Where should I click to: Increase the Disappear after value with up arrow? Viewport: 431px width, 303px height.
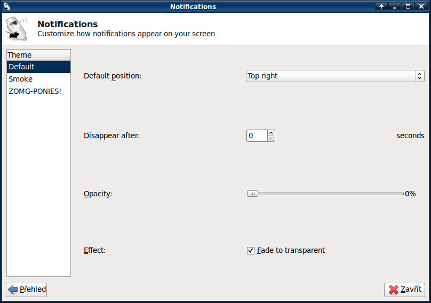click(x=271, y=133)
